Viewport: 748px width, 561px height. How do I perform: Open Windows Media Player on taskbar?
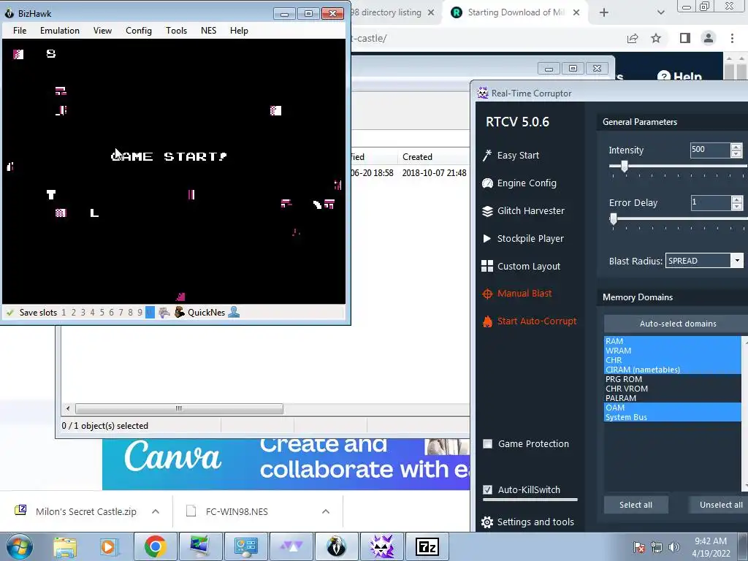(108, 546)
